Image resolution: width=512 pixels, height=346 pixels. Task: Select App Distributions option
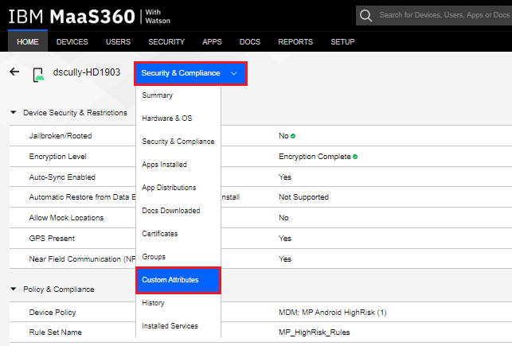point(178,188)
